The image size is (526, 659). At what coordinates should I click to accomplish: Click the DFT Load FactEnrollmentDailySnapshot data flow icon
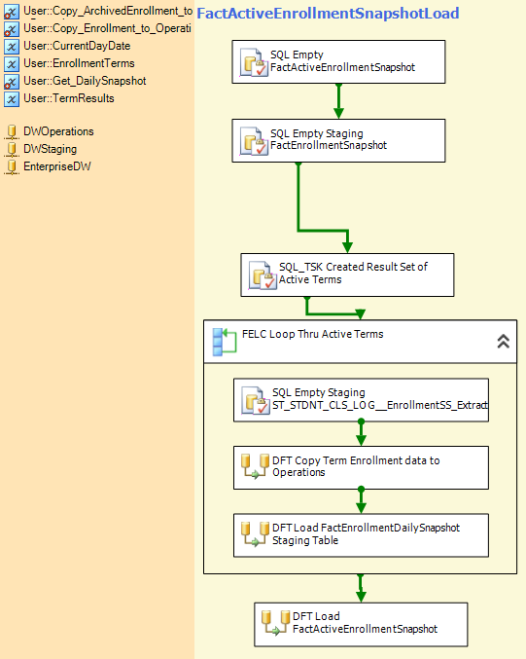click(256, 533)
